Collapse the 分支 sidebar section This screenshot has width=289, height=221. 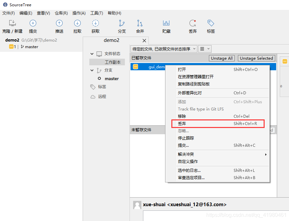[x=92, y=70]
